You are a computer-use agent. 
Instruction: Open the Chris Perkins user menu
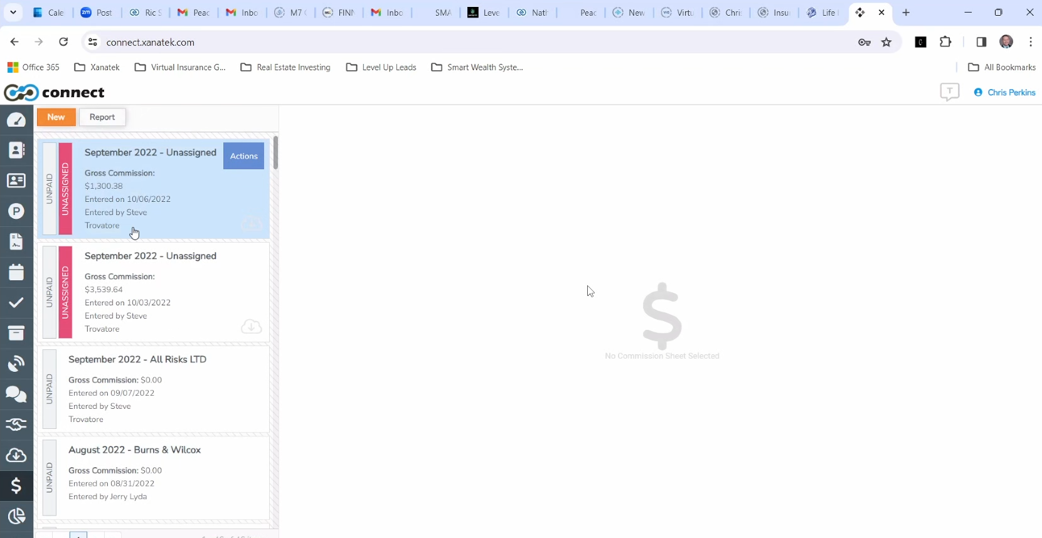tap(1004, 92)
